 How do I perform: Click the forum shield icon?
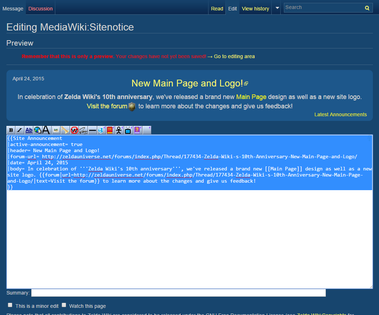click(132, 107)
